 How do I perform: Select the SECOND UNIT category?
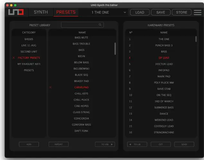pos(29,52)
